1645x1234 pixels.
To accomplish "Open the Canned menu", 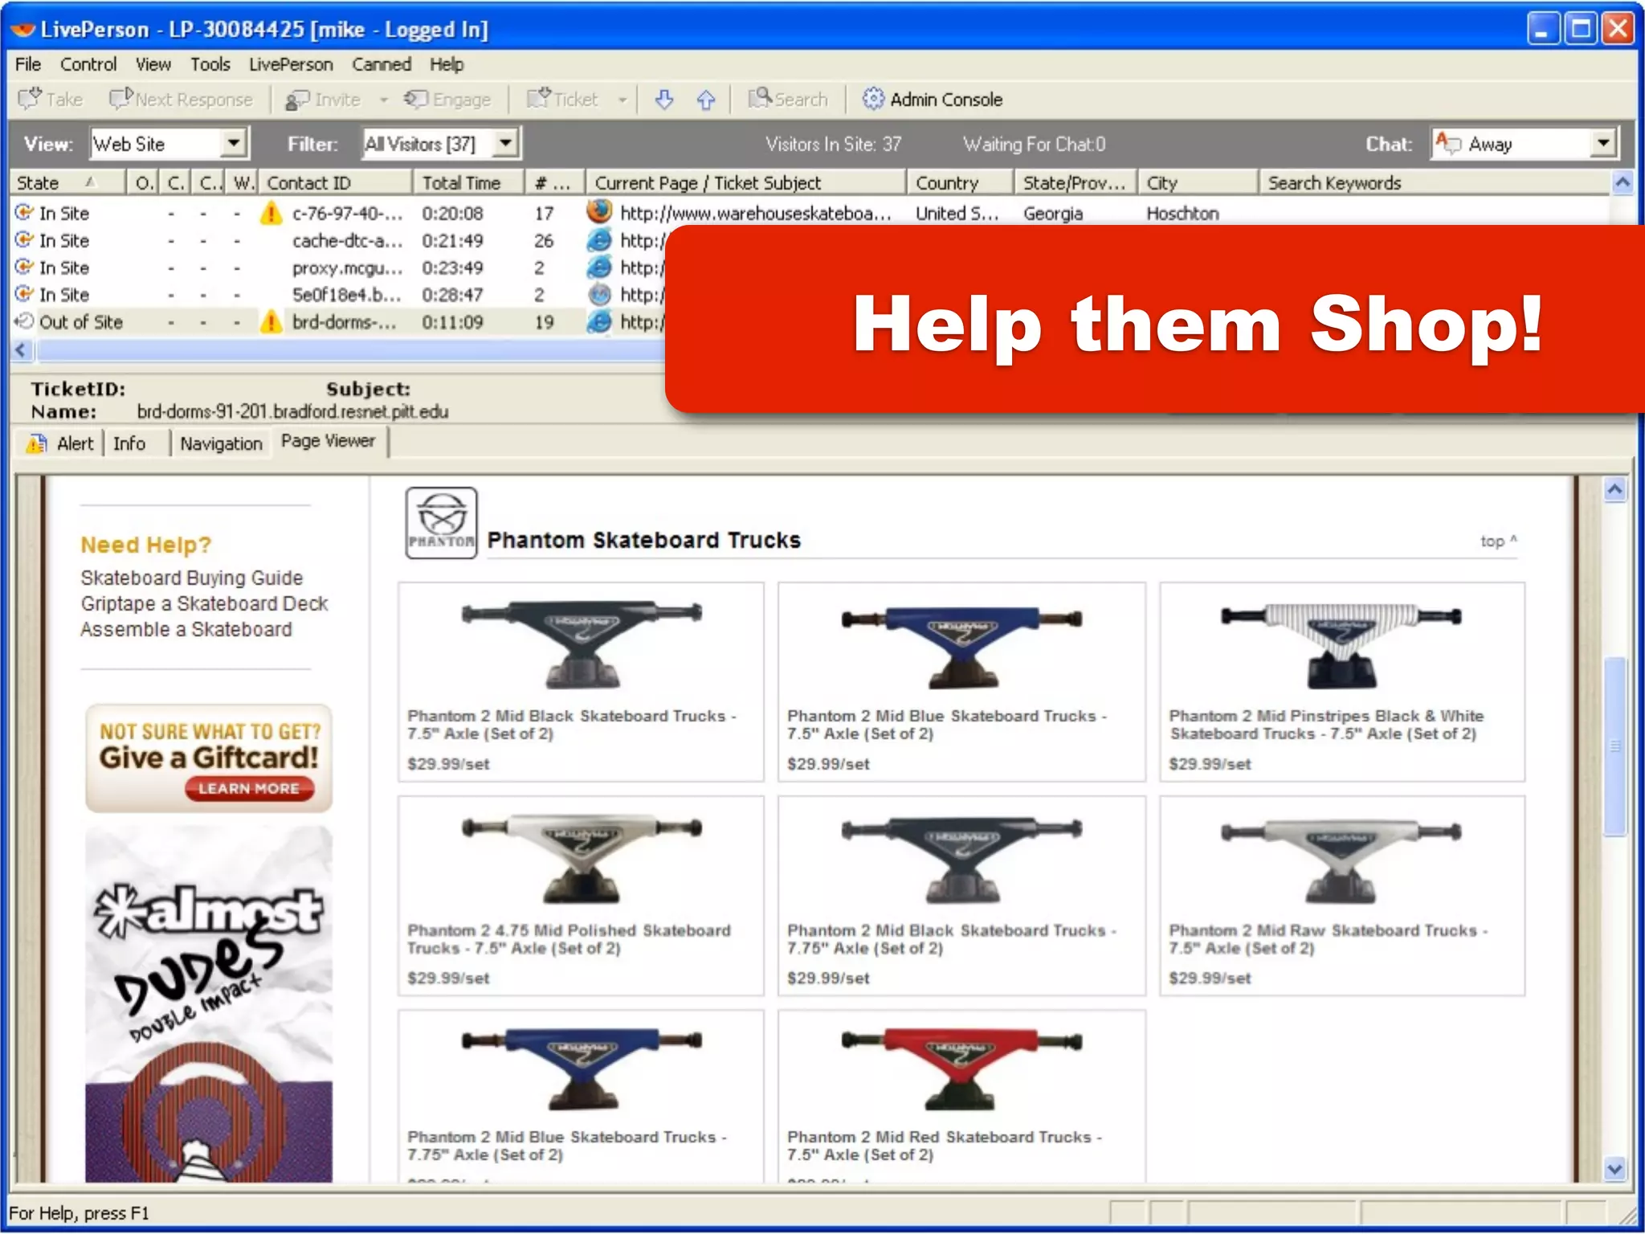I will point(382,64).
